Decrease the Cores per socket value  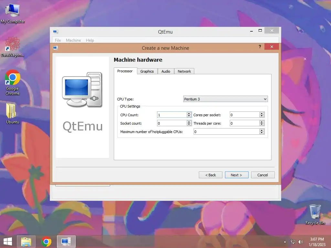262,116
